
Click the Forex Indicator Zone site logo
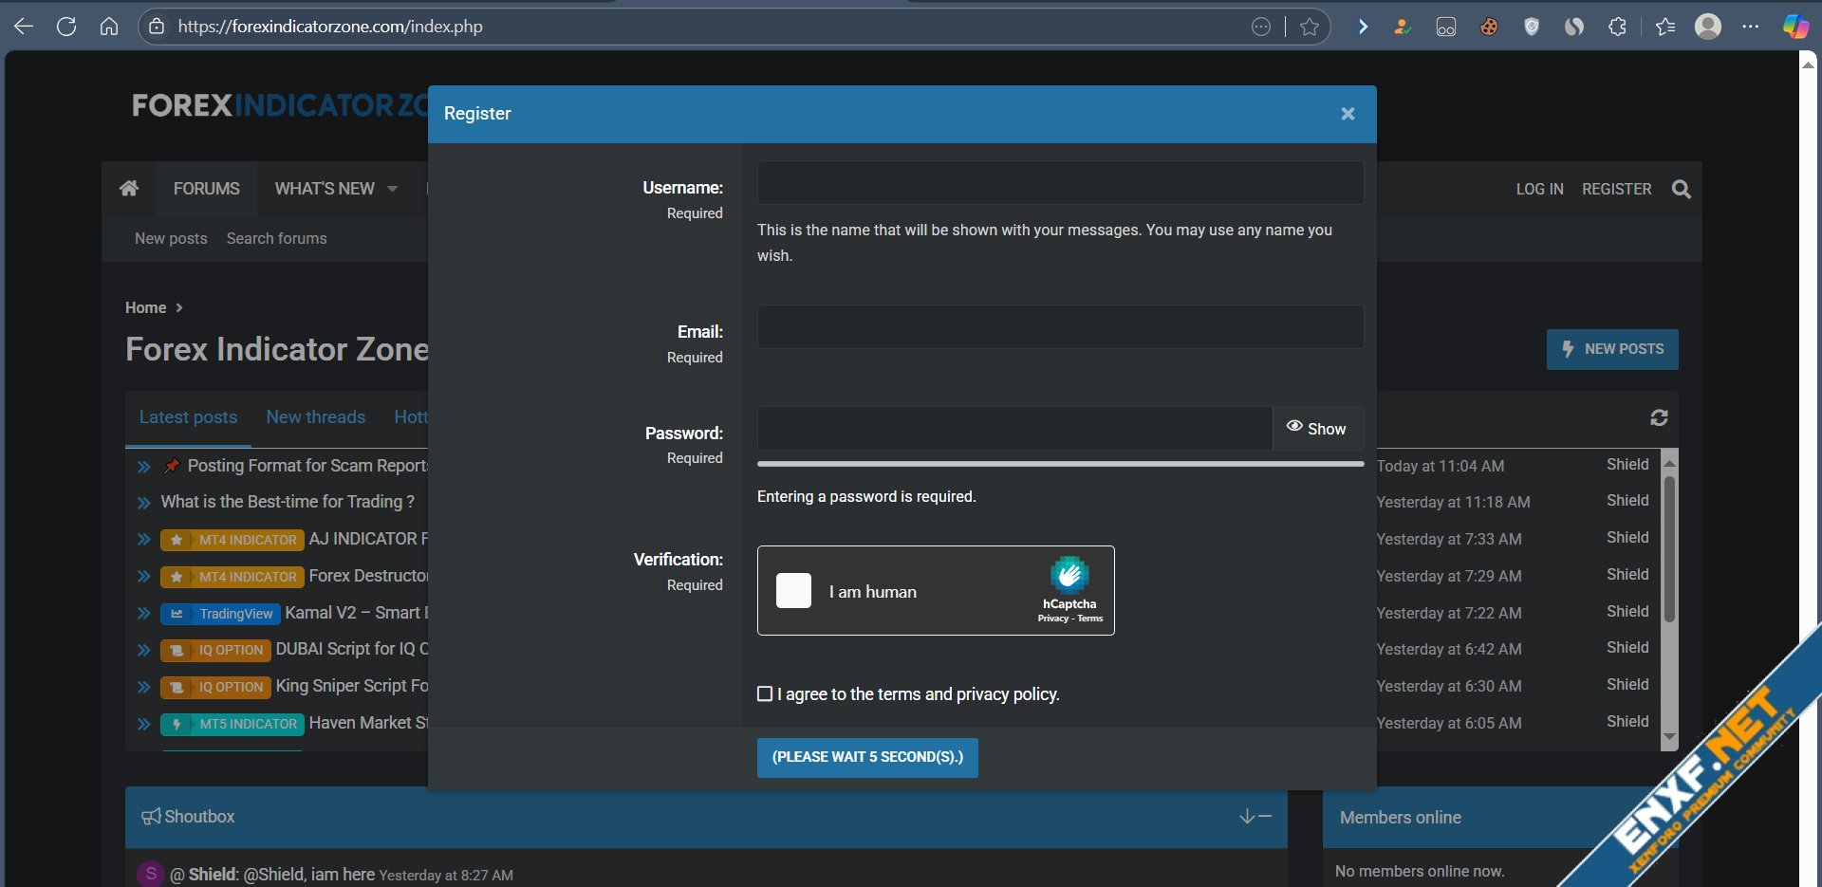click(280, 105)
